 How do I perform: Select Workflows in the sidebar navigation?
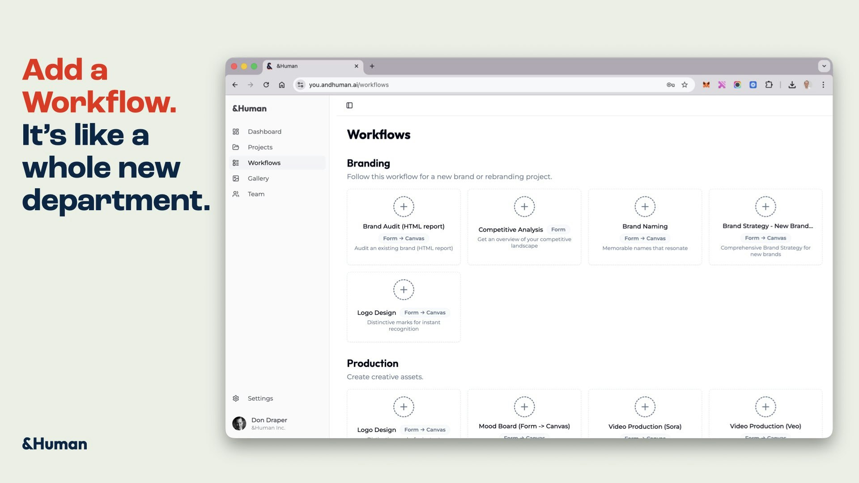[x=264, y=162]
